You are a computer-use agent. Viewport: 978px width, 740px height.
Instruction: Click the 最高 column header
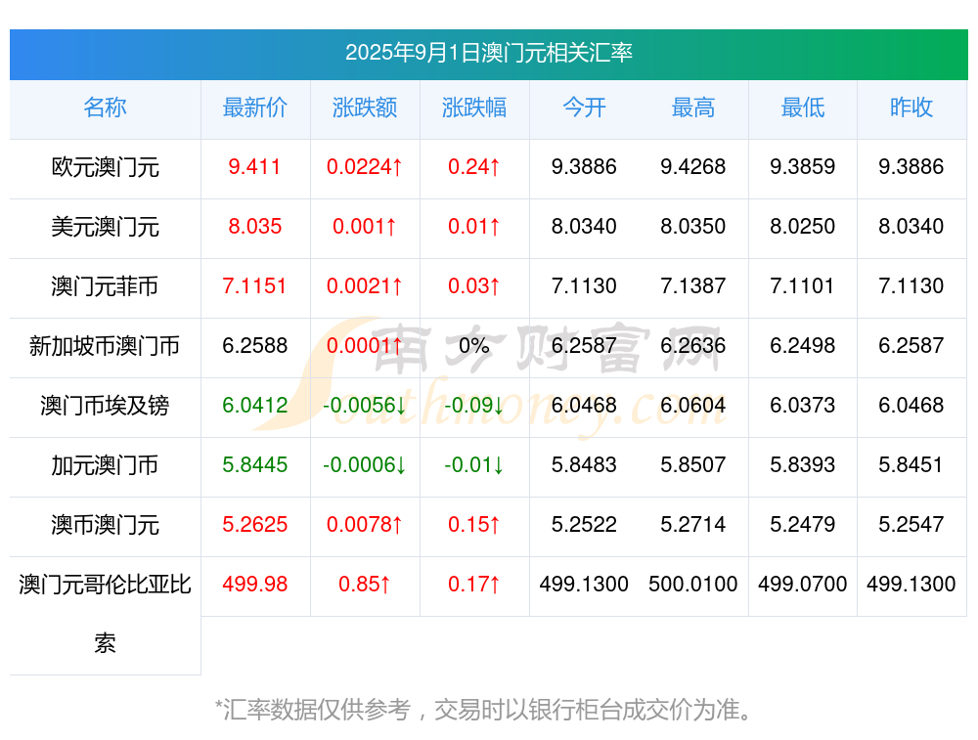pyautogui.click(x=693, y=108)
